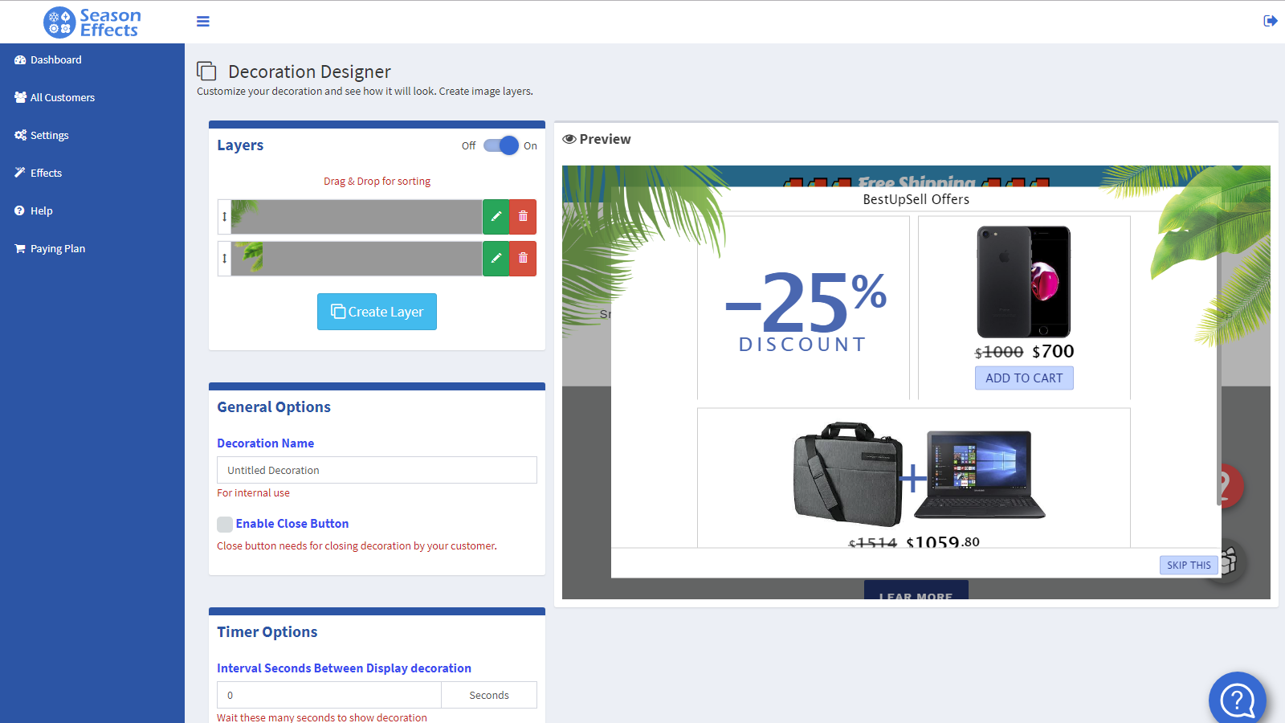Click ADD TO CART in the preview
Image resolution: width=1285 pixels, height=723 pixels.
coord(1024,378)
